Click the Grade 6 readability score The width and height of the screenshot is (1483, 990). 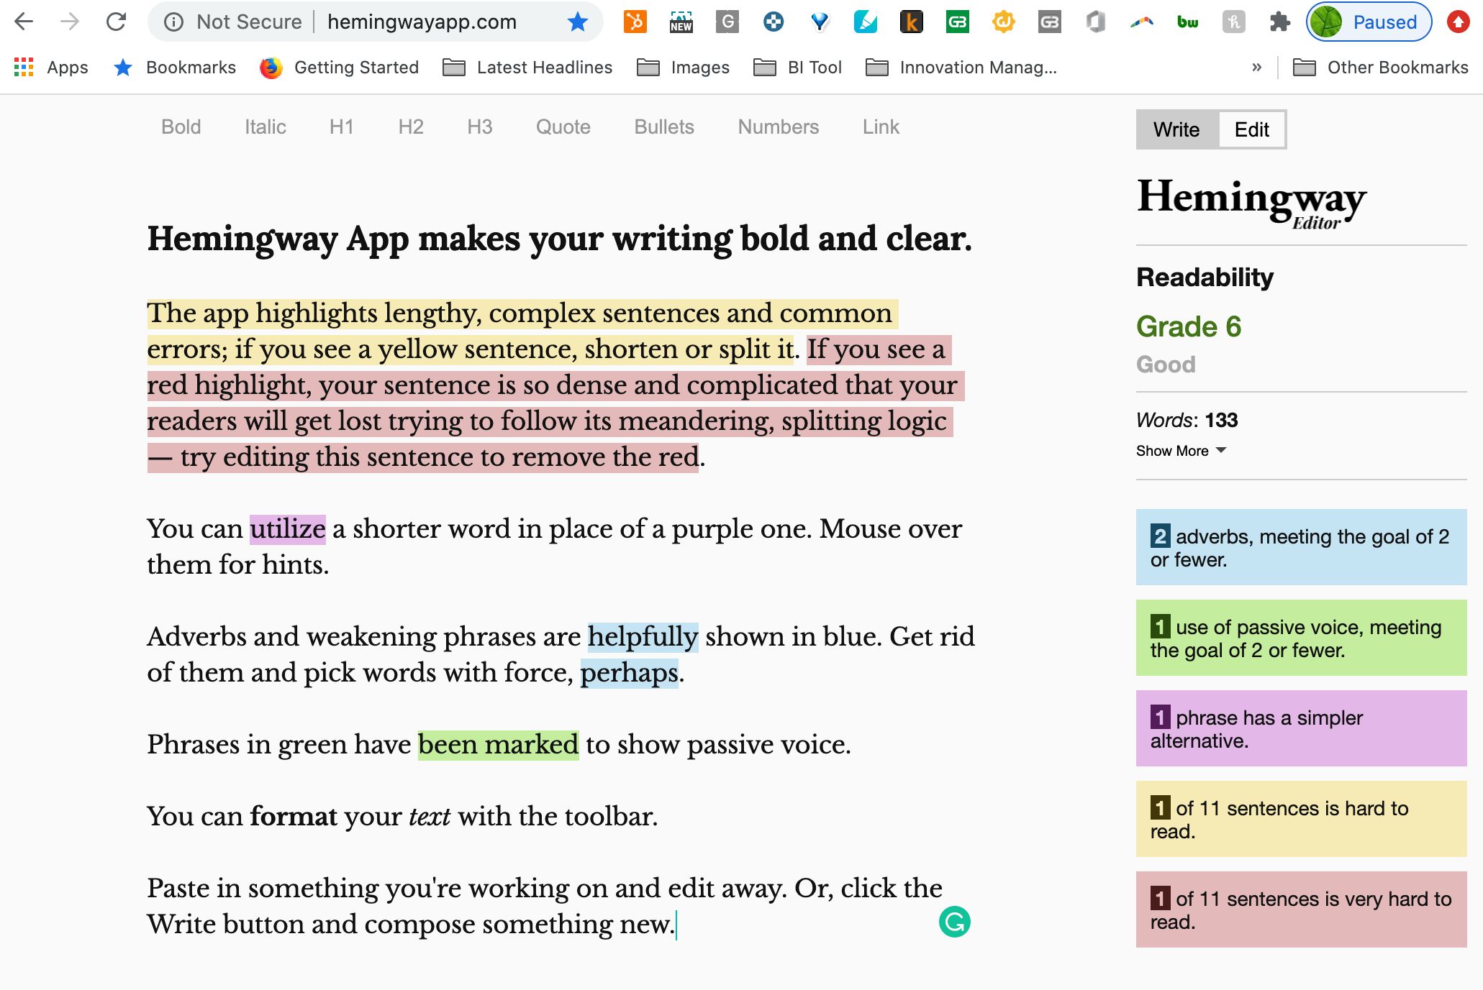(x=1189, y=326)
